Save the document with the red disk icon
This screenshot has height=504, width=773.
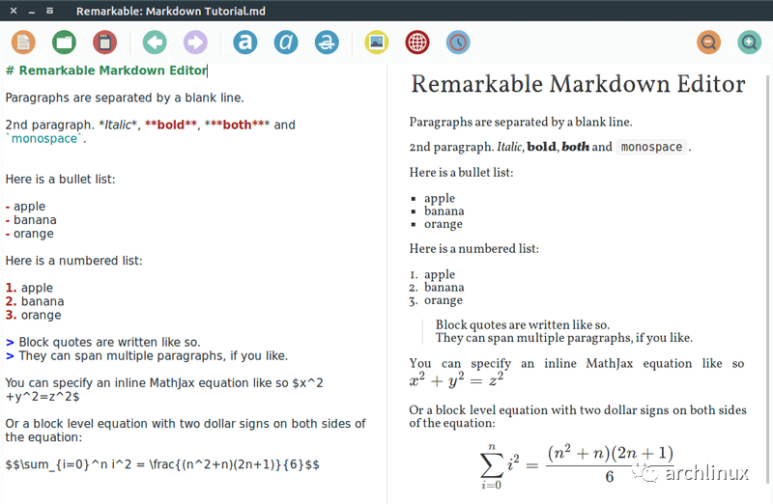(104, 42)
